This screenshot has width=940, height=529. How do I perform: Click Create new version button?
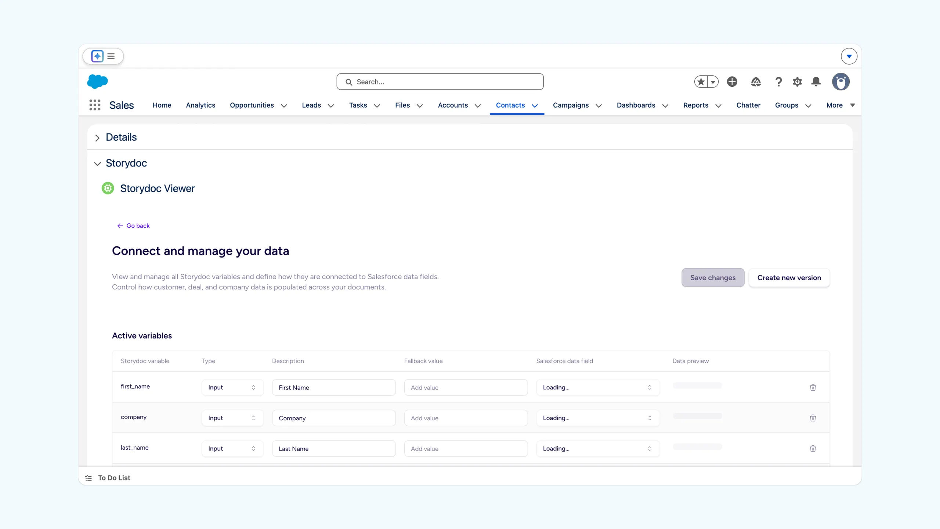[x=789, y=278]
